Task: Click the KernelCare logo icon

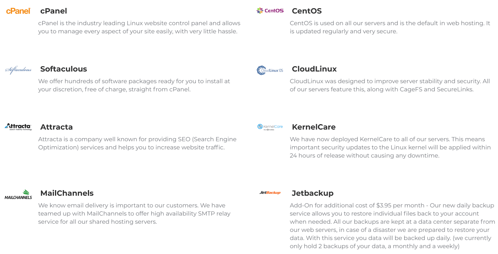Action: point(270,127)
